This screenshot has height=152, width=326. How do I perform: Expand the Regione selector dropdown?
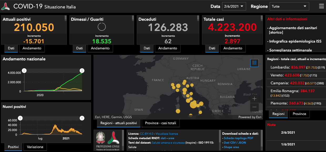pos(289,6)
